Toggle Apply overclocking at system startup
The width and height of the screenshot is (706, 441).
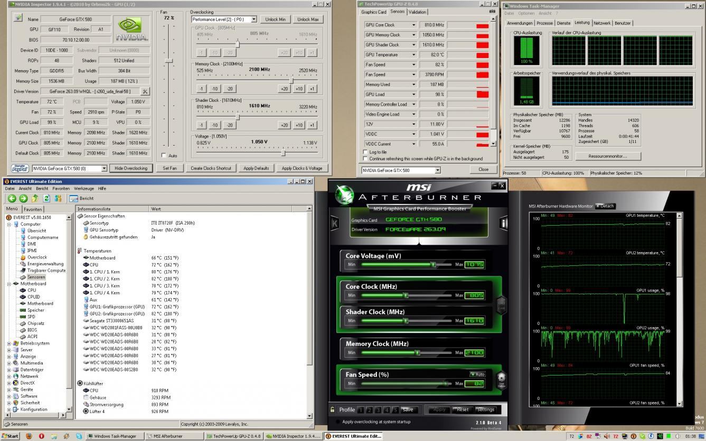click(338, 421)
